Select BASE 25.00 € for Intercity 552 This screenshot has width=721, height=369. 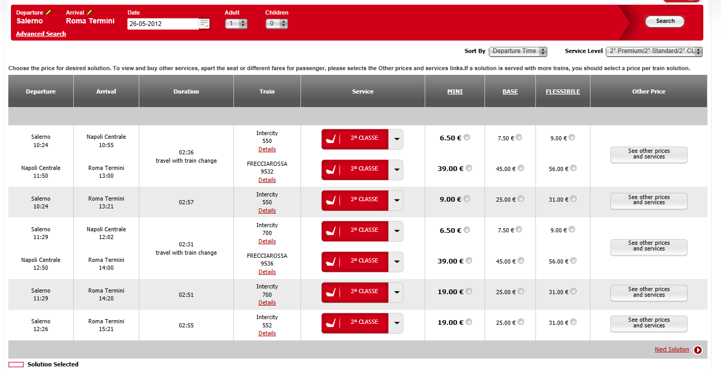point(521,322)
